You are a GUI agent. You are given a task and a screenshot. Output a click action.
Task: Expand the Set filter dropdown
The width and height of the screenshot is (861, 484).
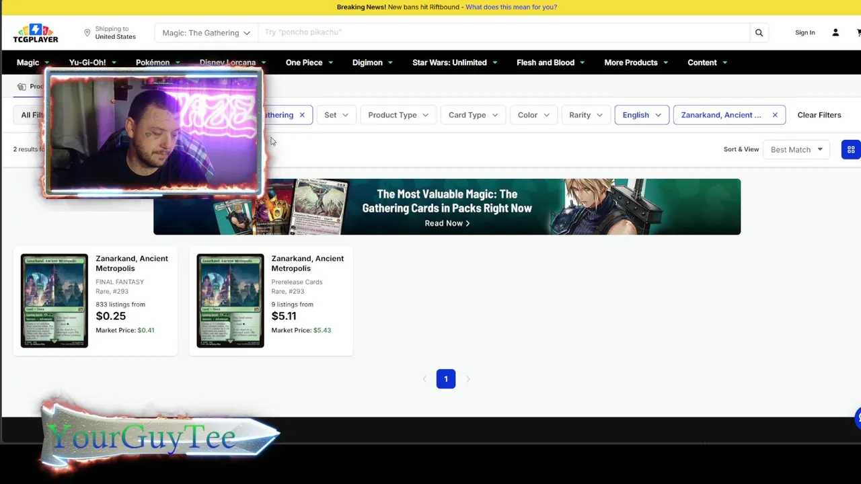[336, 115]
